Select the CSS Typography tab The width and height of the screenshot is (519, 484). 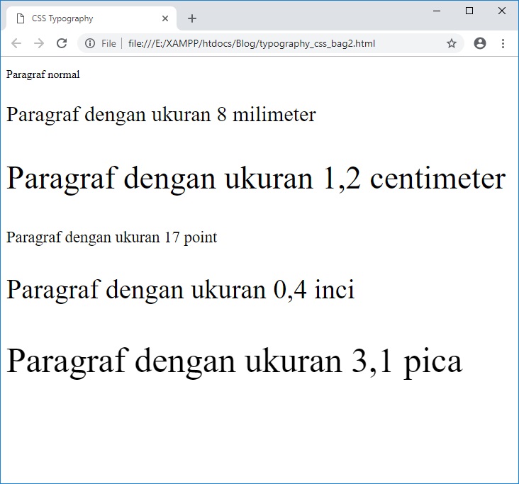tap(85, 18)
